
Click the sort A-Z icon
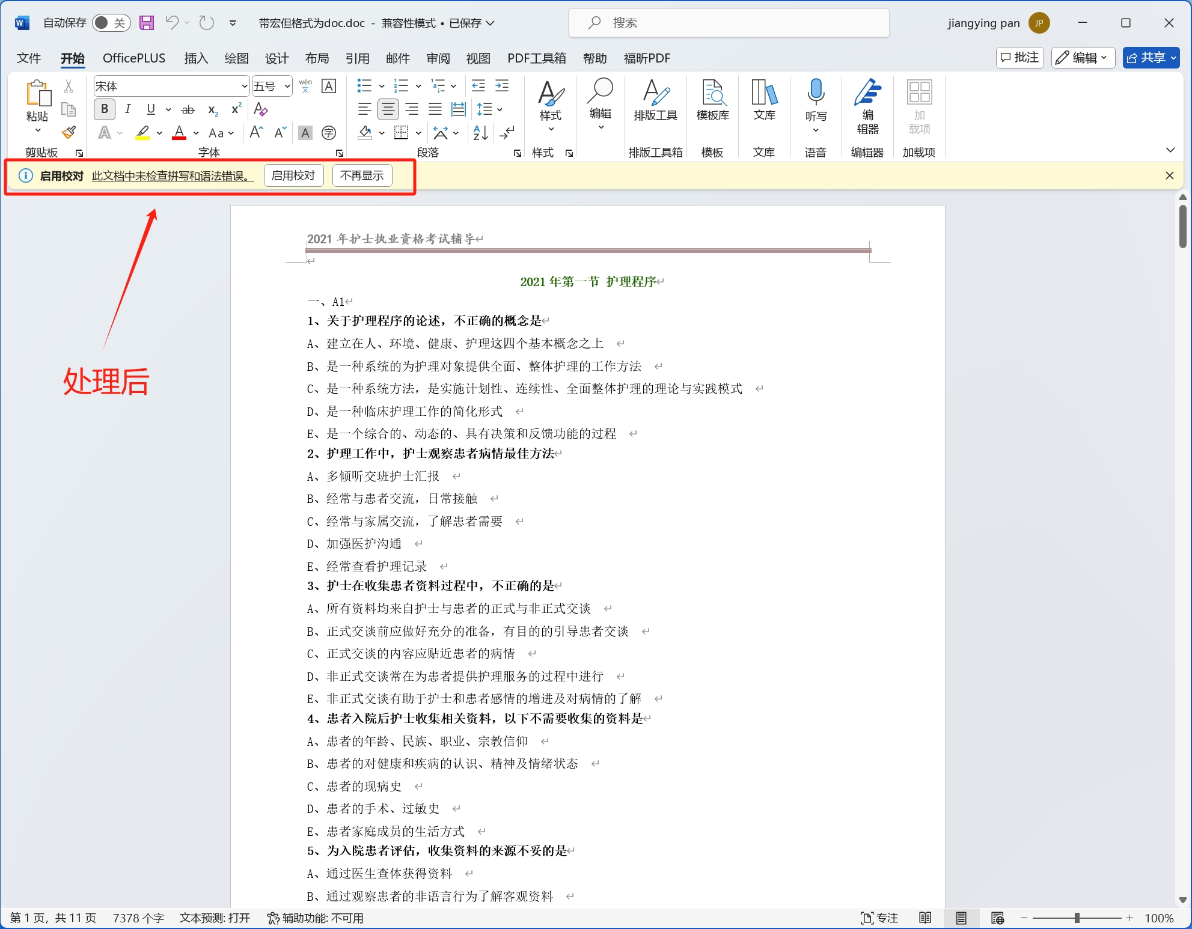click(480, 133)
